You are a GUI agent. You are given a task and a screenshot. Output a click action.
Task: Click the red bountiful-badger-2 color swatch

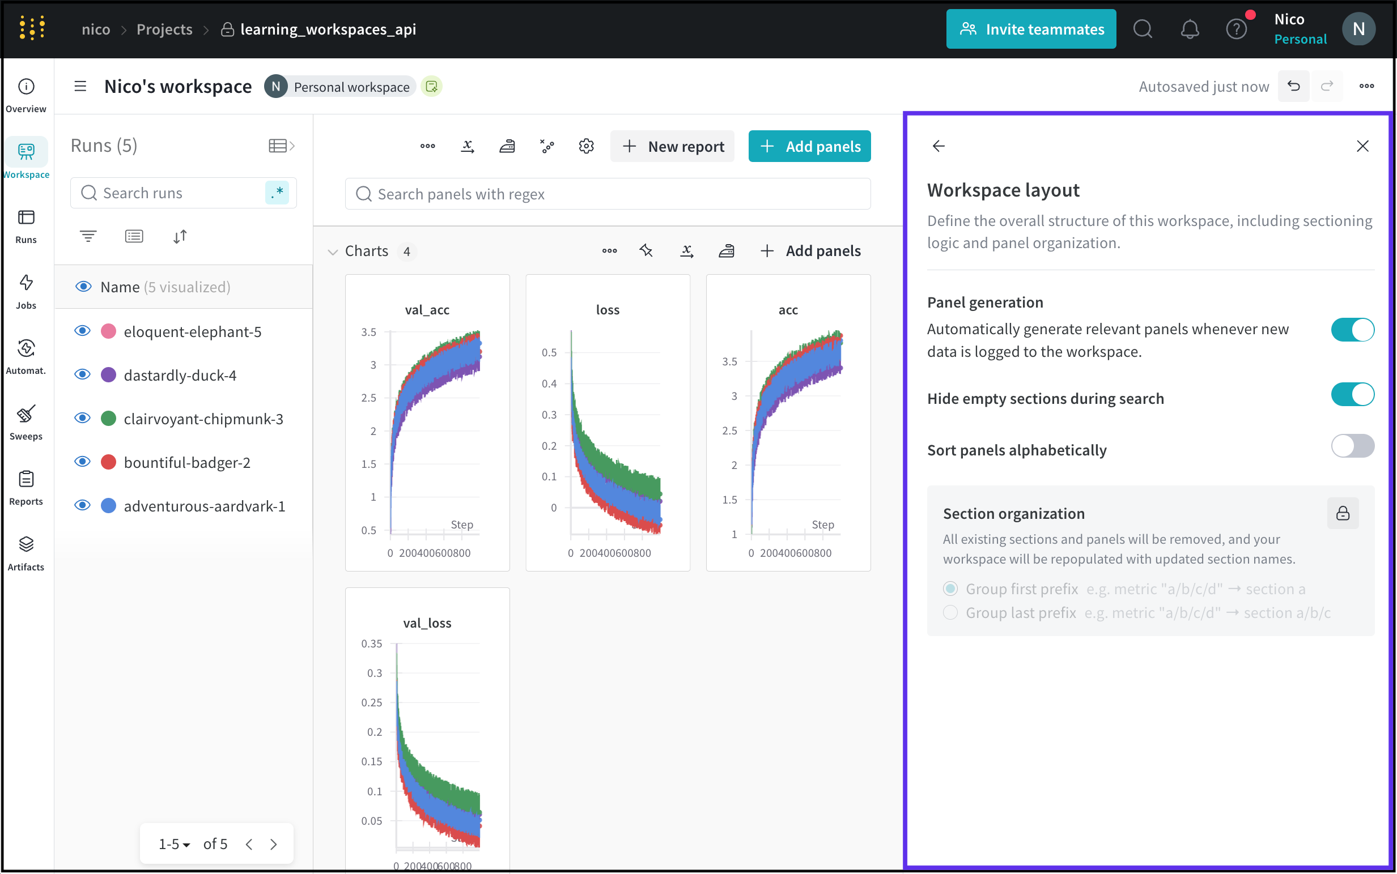tap(109, 462)
